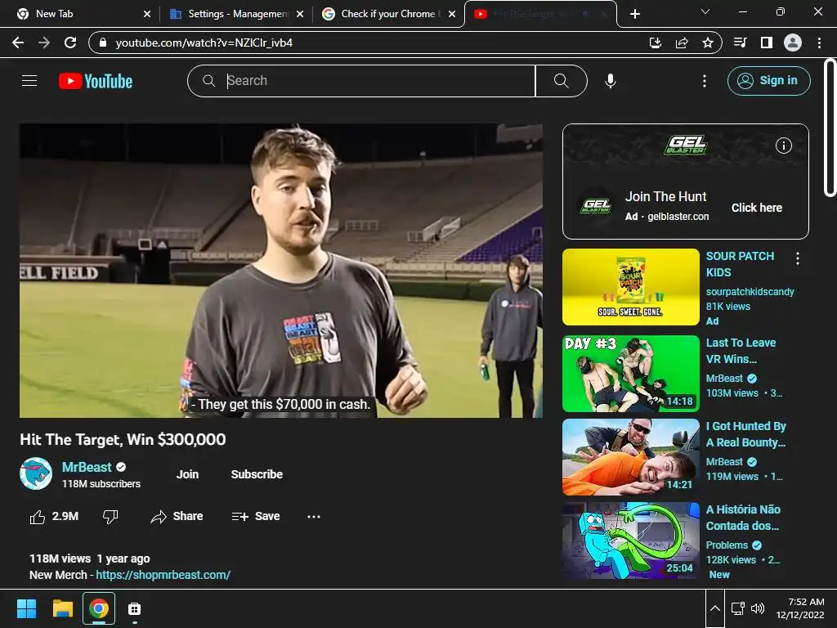Viewport: 837px width, 628px height.
Task: Install app icon in address bar
Action: coord(656,43)
